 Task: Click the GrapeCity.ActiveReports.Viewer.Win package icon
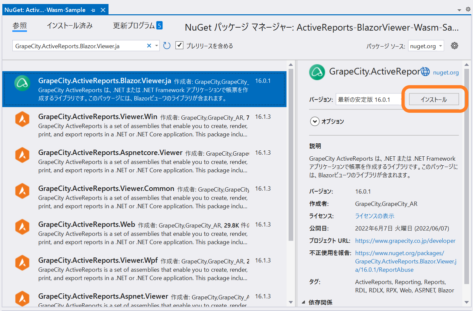coord(22,119)
